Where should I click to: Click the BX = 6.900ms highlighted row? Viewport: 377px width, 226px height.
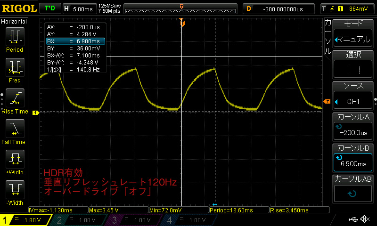[75, 41]
